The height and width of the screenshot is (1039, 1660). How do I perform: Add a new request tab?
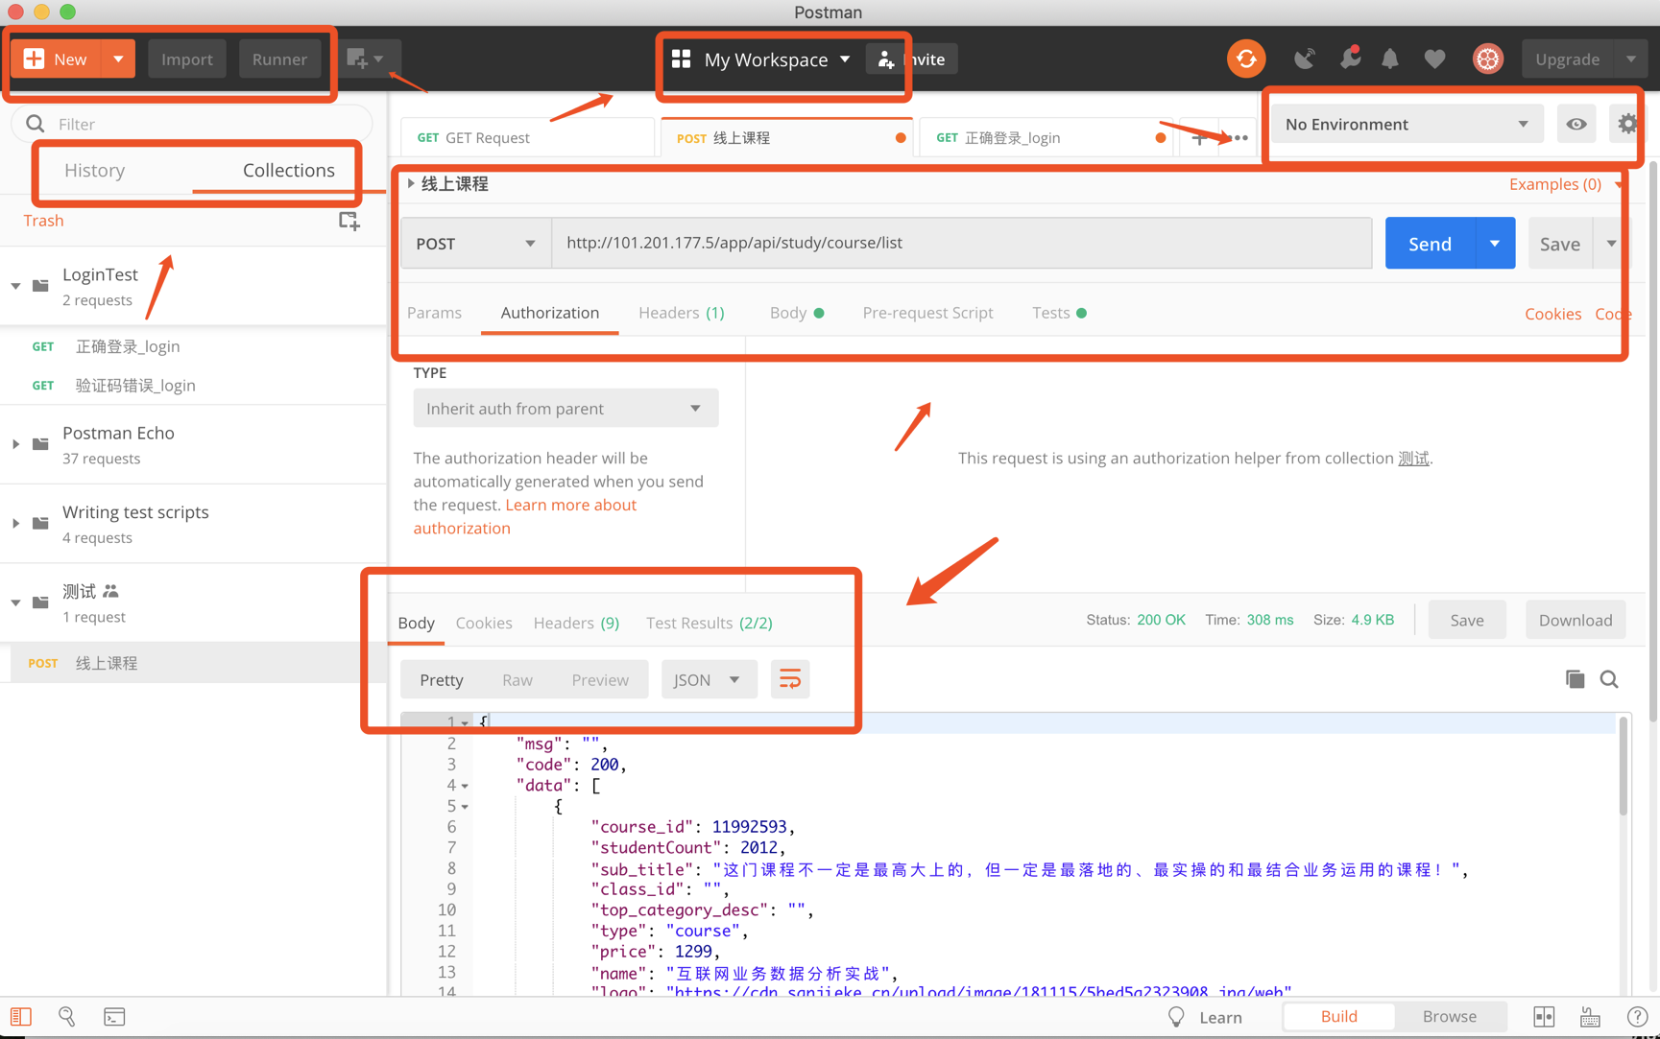coord(1198,138)
